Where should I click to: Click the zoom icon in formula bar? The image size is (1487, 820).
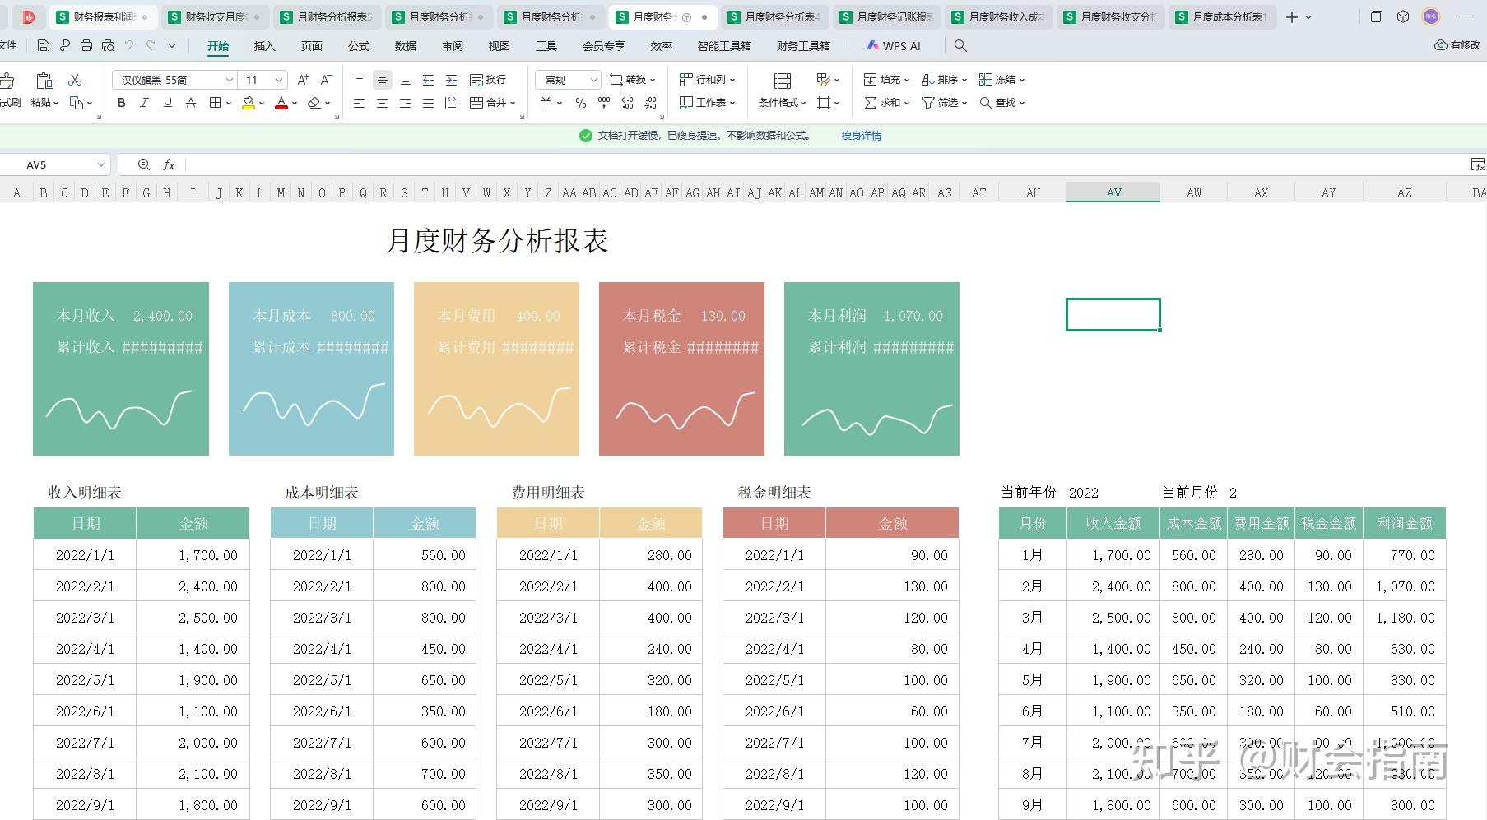pyautogui.click(x=144, y=164)
